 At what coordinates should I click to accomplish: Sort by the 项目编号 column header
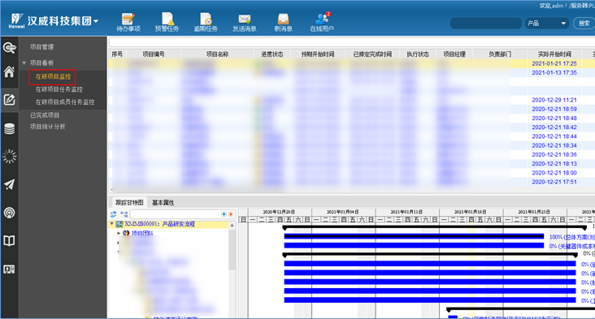(x=154, y=54)
